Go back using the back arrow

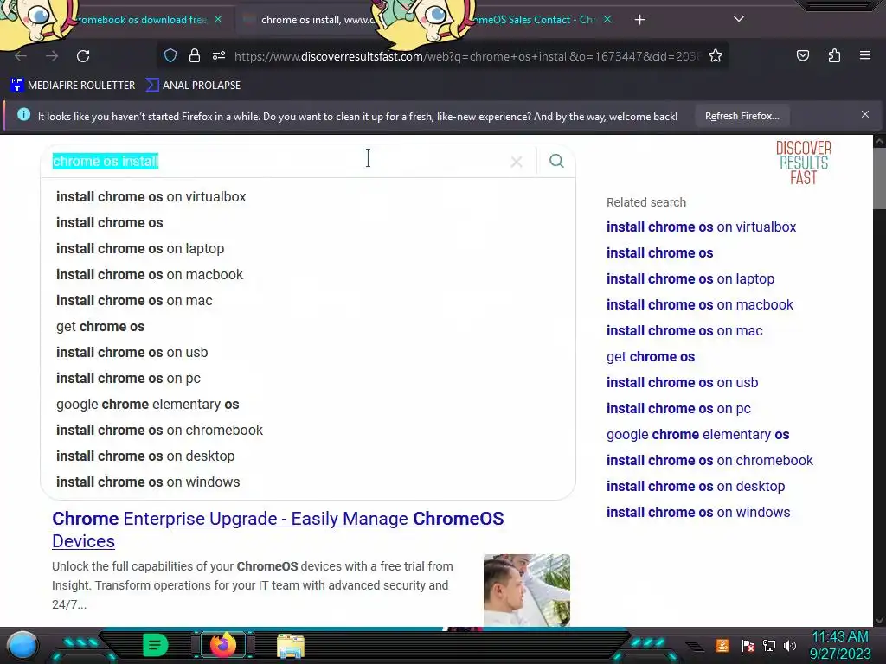click(x=21, y=56)
